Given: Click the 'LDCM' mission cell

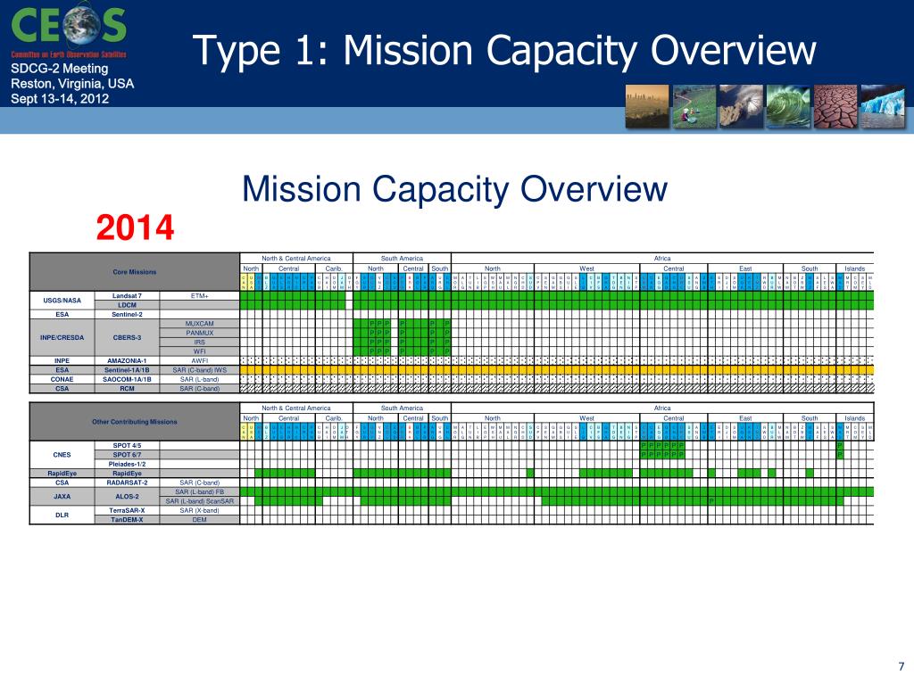Looking at the screenshot, I should [x=127, y=305].
